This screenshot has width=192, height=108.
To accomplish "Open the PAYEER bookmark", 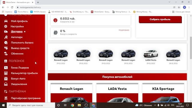I will point(38,12).
